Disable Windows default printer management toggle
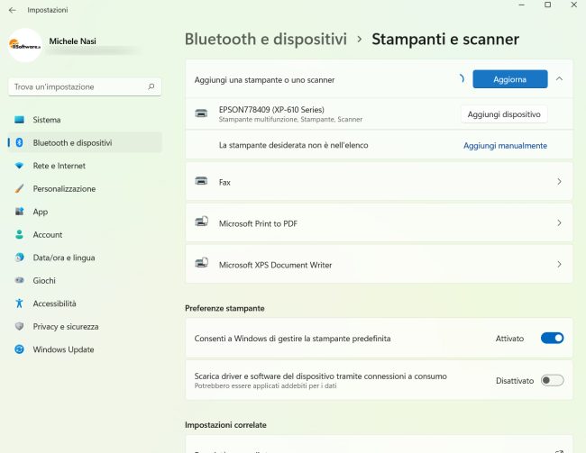Screen dimensions: 586x453 point(552,338)
